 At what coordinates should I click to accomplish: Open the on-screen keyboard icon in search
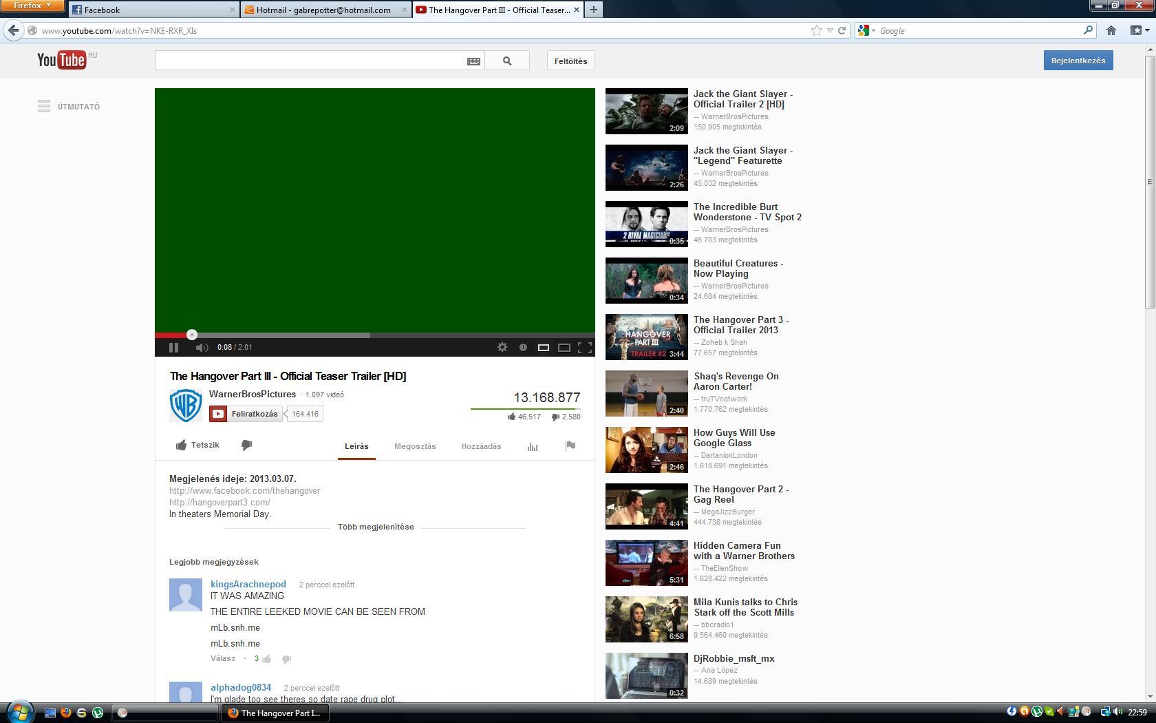pos(473,61)
